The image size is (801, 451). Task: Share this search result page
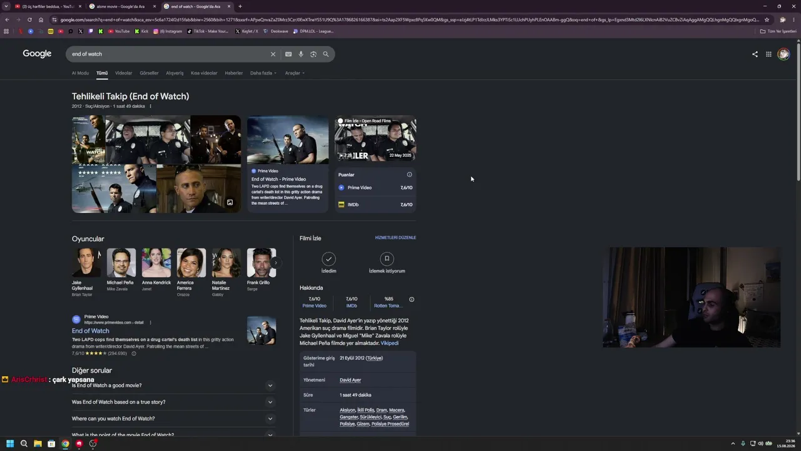click(755, 54)
